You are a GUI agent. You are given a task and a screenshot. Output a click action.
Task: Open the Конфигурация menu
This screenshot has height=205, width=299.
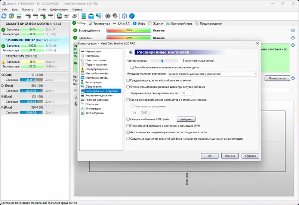(x=59, y=9)
